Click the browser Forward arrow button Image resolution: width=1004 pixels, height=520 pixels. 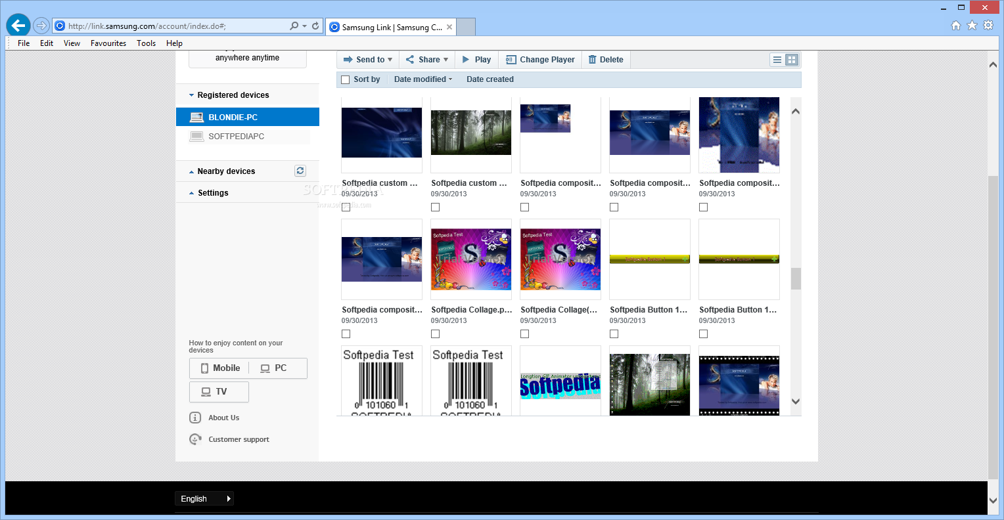(x=41, y=26)
